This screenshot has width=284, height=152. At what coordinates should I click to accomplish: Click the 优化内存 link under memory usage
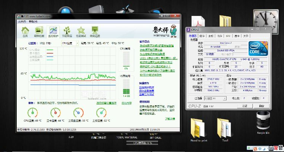126,103
